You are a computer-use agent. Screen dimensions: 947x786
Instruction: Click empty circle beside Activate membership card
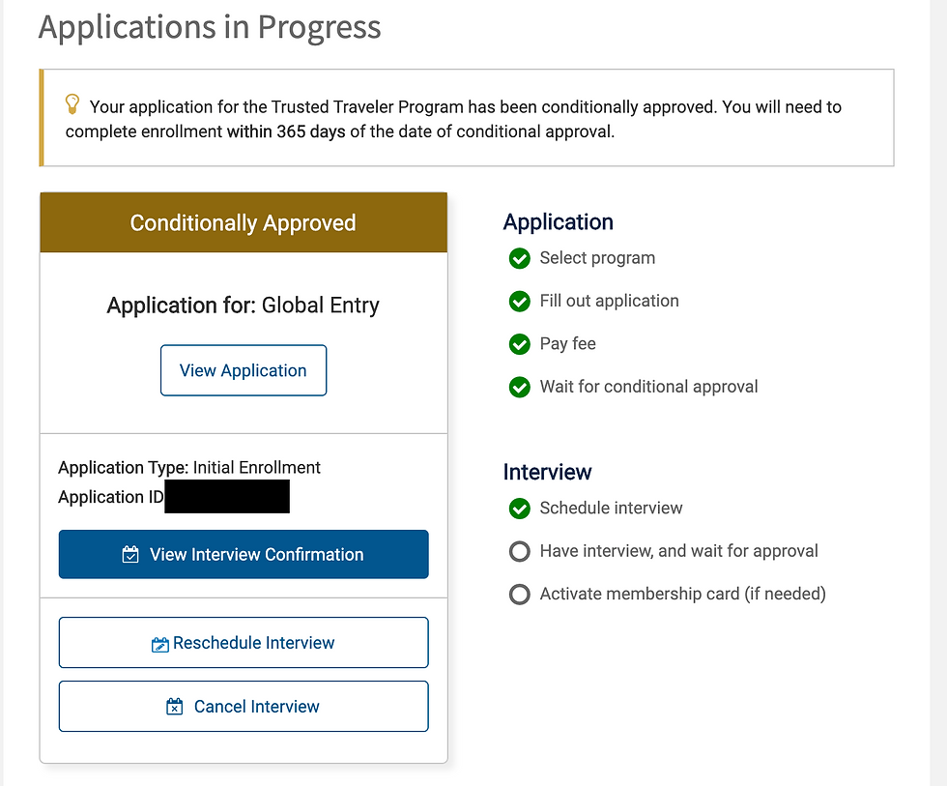point(520,594)
